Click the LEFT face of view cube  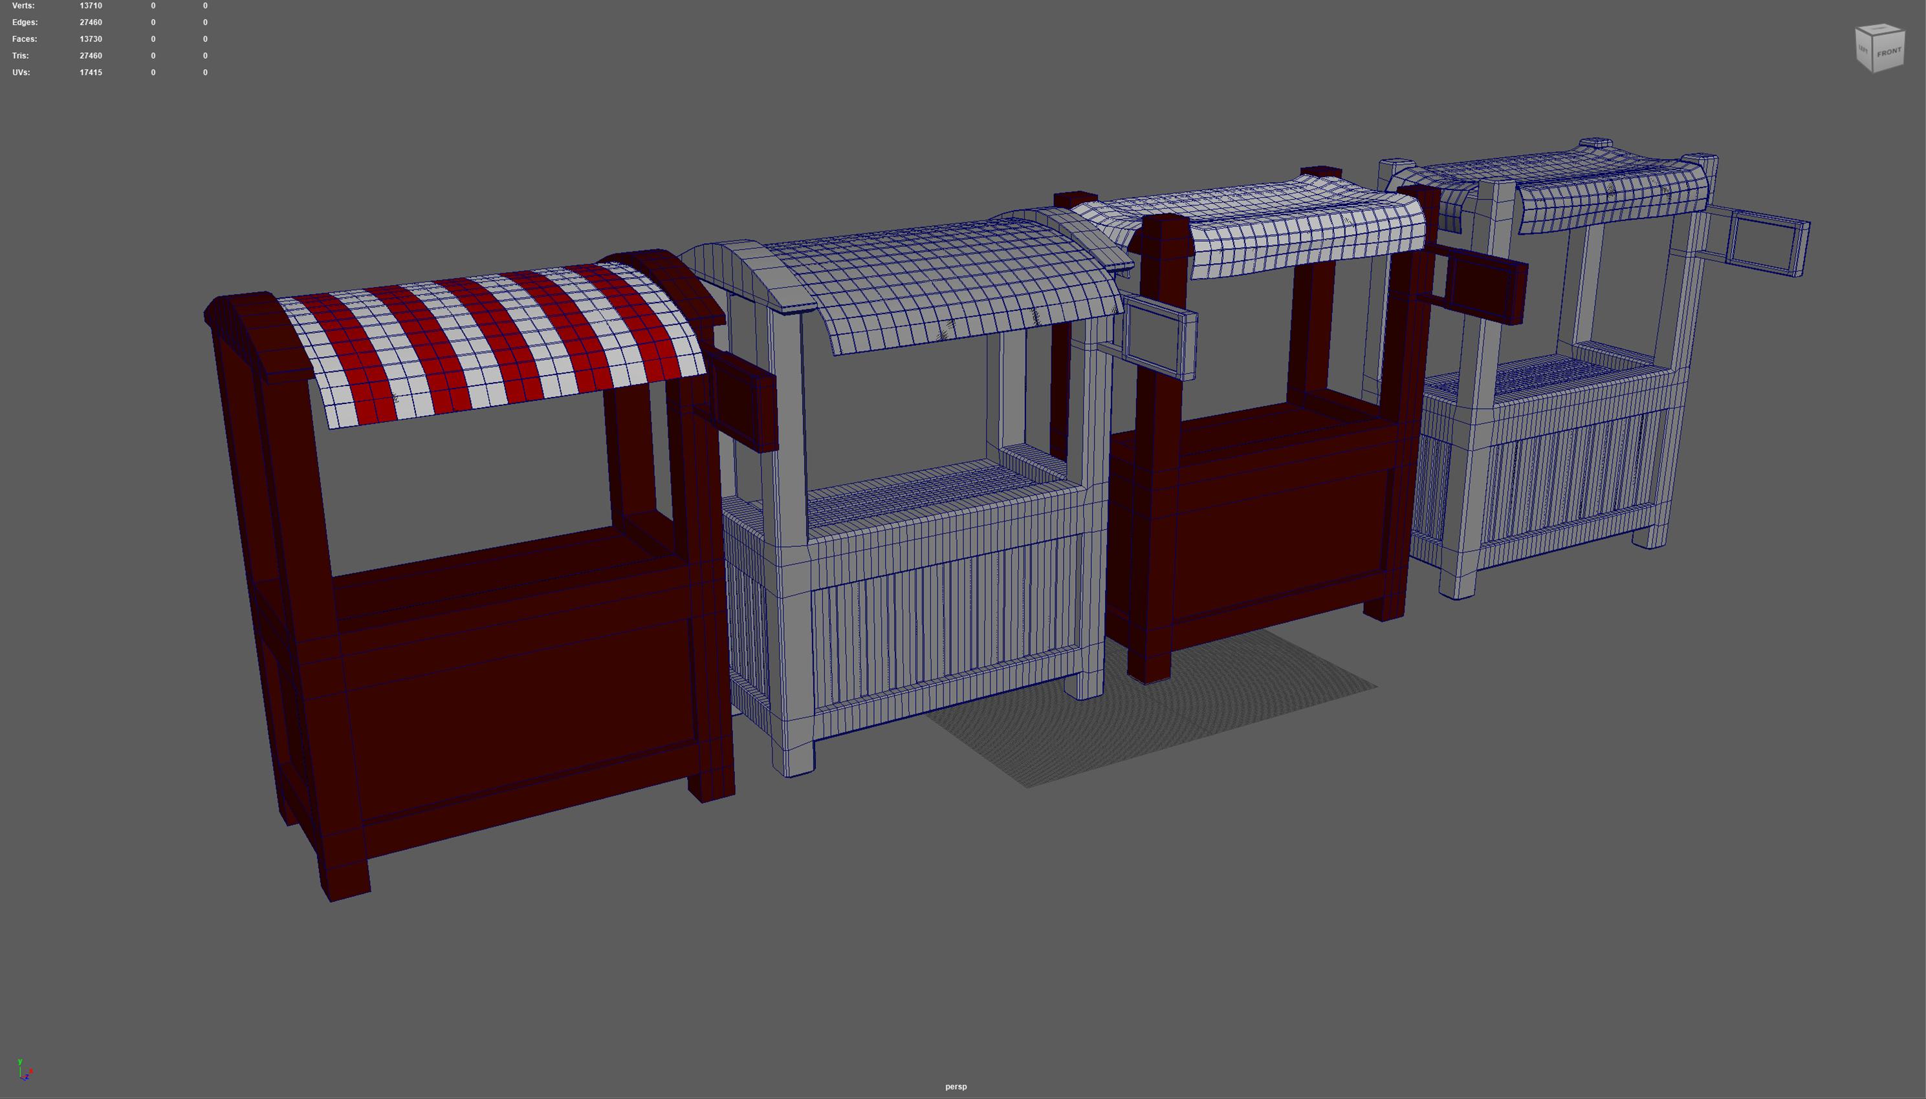(x=1863, y=49)
